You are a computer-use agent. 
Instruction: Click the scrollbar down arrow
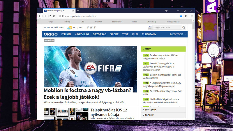(x=193, y=119)
